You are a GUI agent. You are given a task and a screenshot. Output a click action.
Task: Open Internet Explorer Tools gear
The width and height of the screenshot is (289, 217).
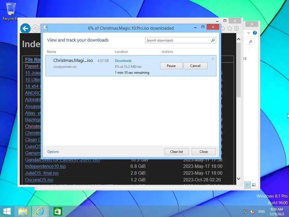(237, 28)
